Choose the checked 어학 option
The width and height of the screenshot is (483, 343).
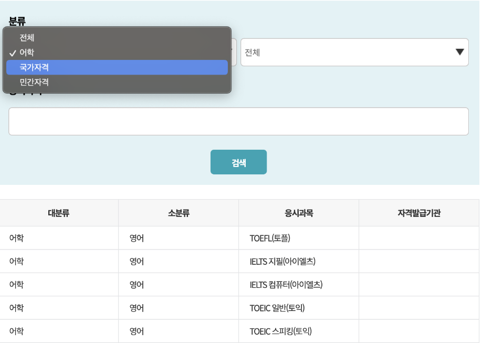(27, 53)
